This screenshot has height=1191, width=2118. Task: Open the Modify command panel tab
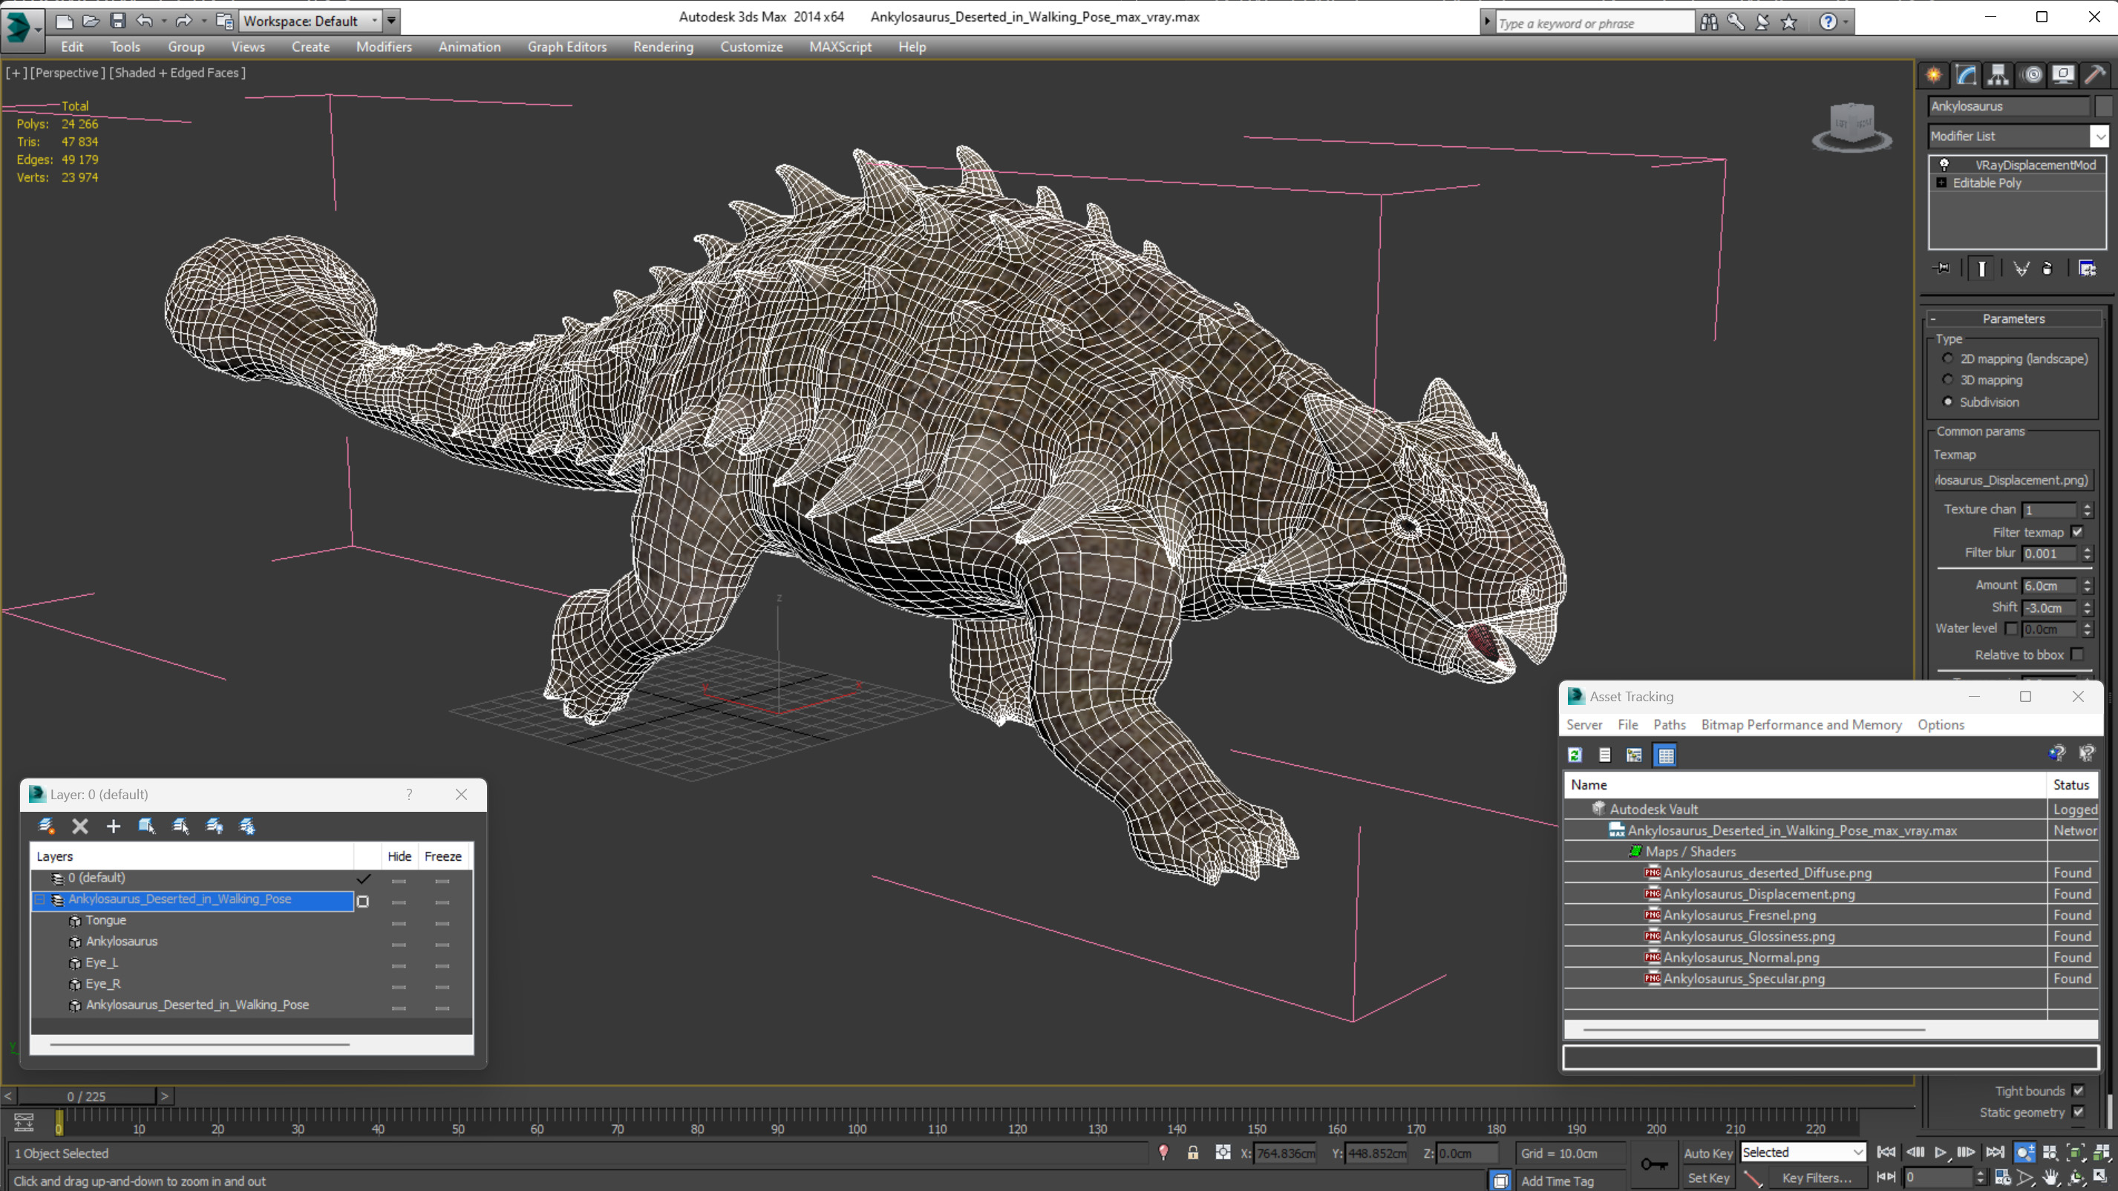1966,75
